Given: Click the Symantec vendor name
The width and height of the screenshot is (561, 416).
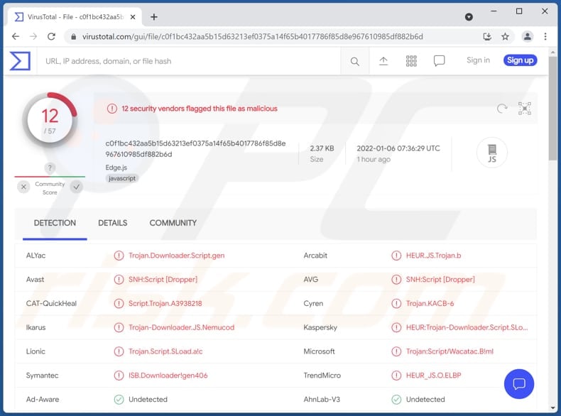Looking at the screenshot, I should point(42,376).
